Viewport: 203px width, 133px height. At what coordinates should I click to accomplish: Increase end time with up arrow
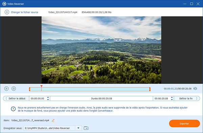coord(172,97)
